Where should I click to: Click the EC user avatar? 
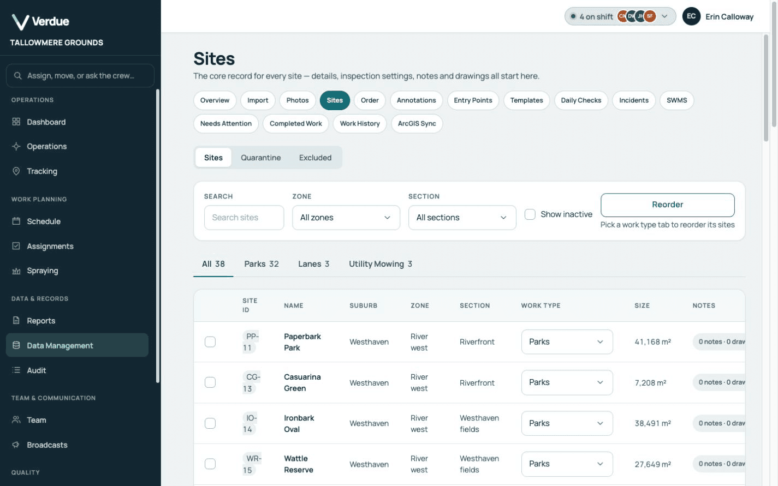pyautogui.click(x=691, y=16)
